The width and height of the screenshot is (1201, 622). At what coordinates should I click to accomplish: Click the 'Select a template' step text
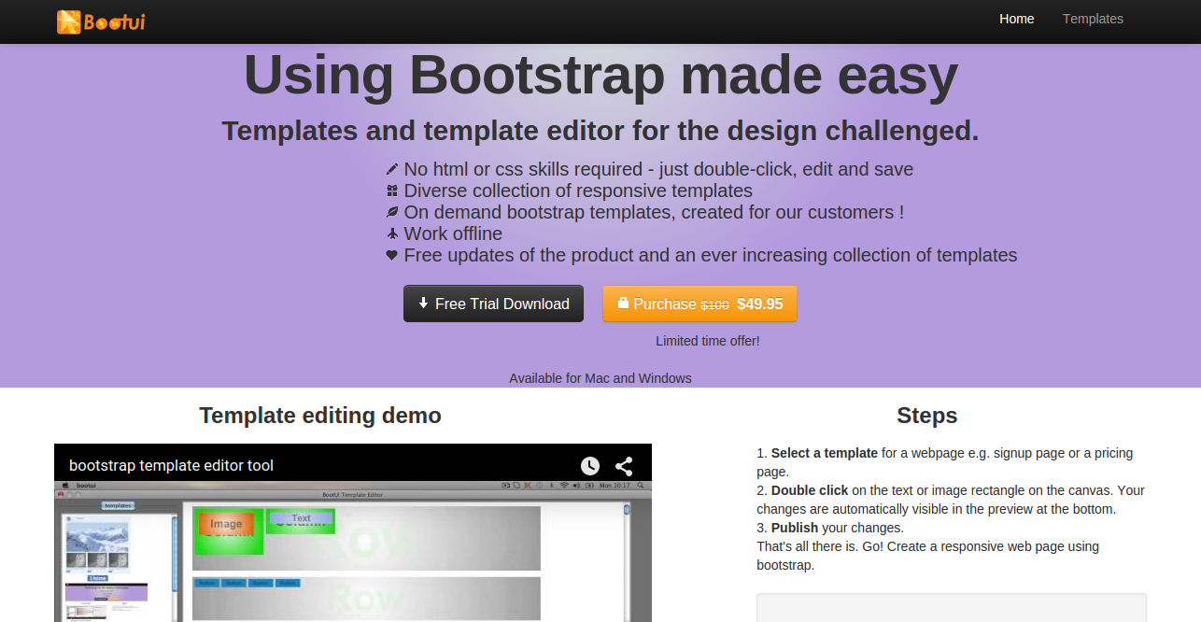click(825, 453)
